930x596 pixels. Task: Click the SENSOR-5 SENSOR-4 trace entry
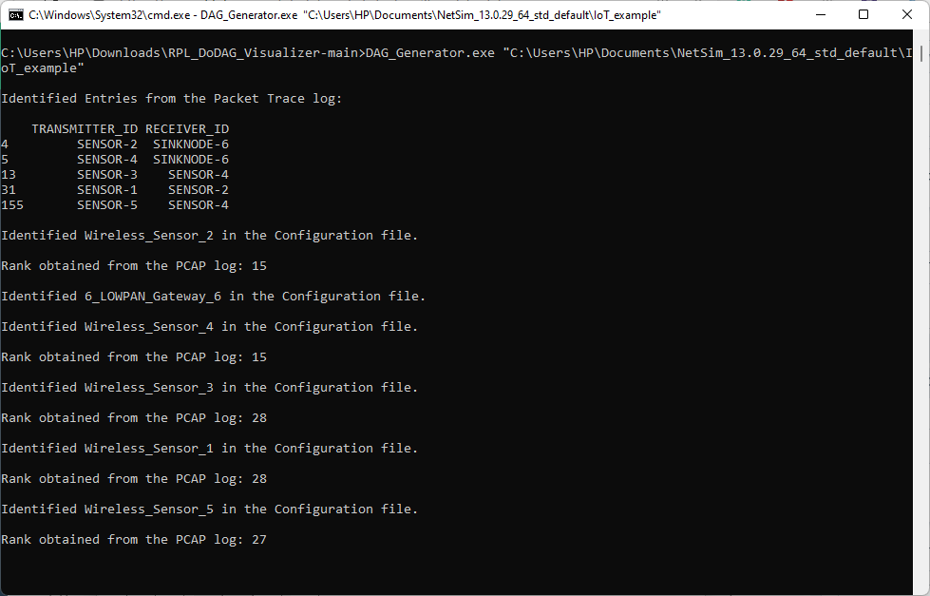(114, 204)
